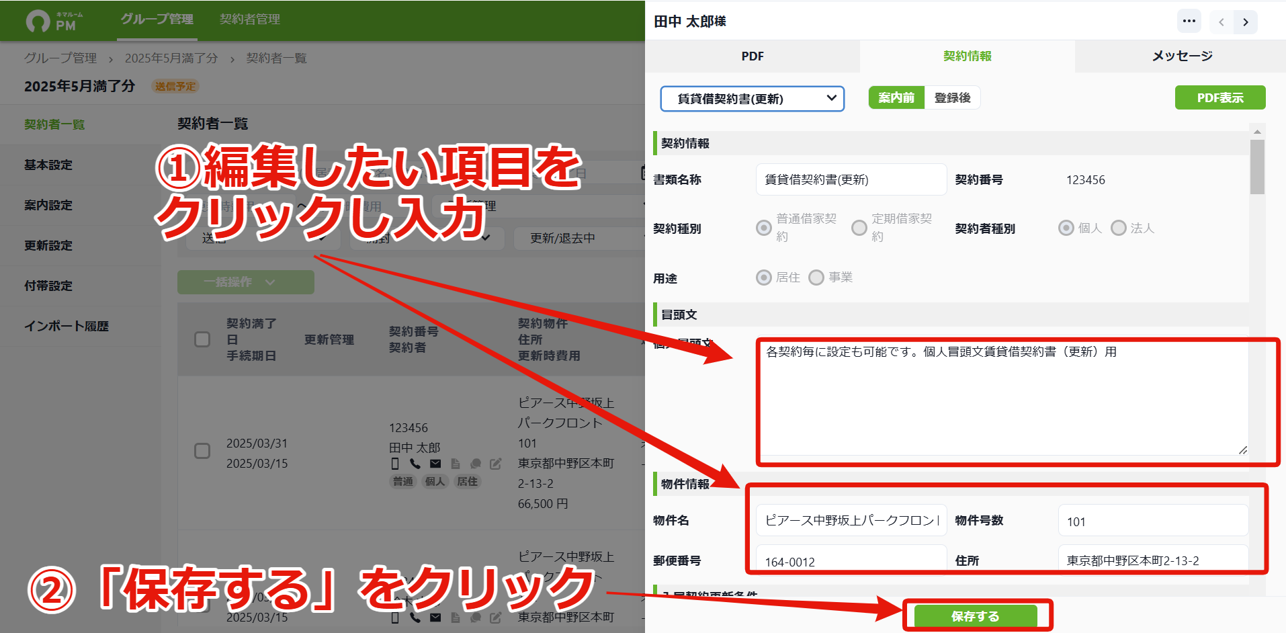This screenshot has height=633, width=1286.
Task: Select the 定期借家契約 radio button
Action: click(x=859, y=228)
